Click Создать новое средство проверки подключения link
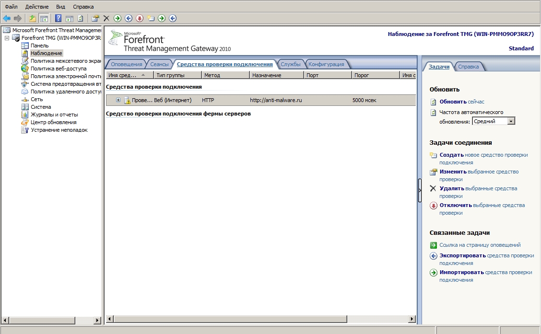 (483, 159)
